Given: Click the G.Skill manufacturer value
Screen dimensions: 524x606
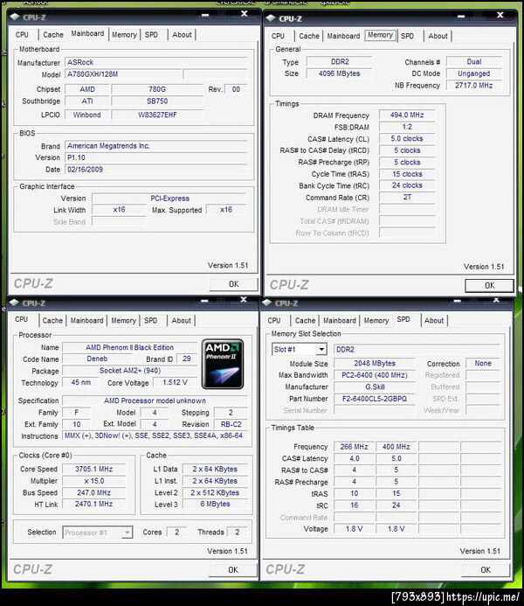Looking at the screenshot, I should click(375, 387).
